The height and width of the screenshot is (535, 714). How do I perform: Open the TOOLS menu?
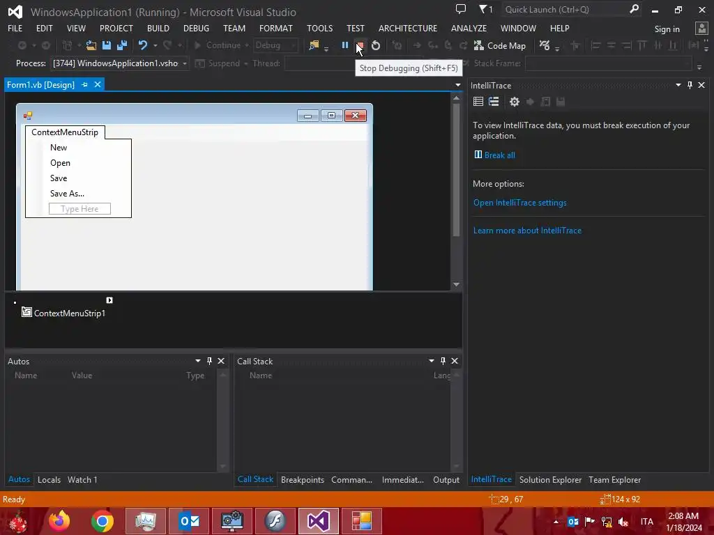pyautogui.click(x=319, y=28)
